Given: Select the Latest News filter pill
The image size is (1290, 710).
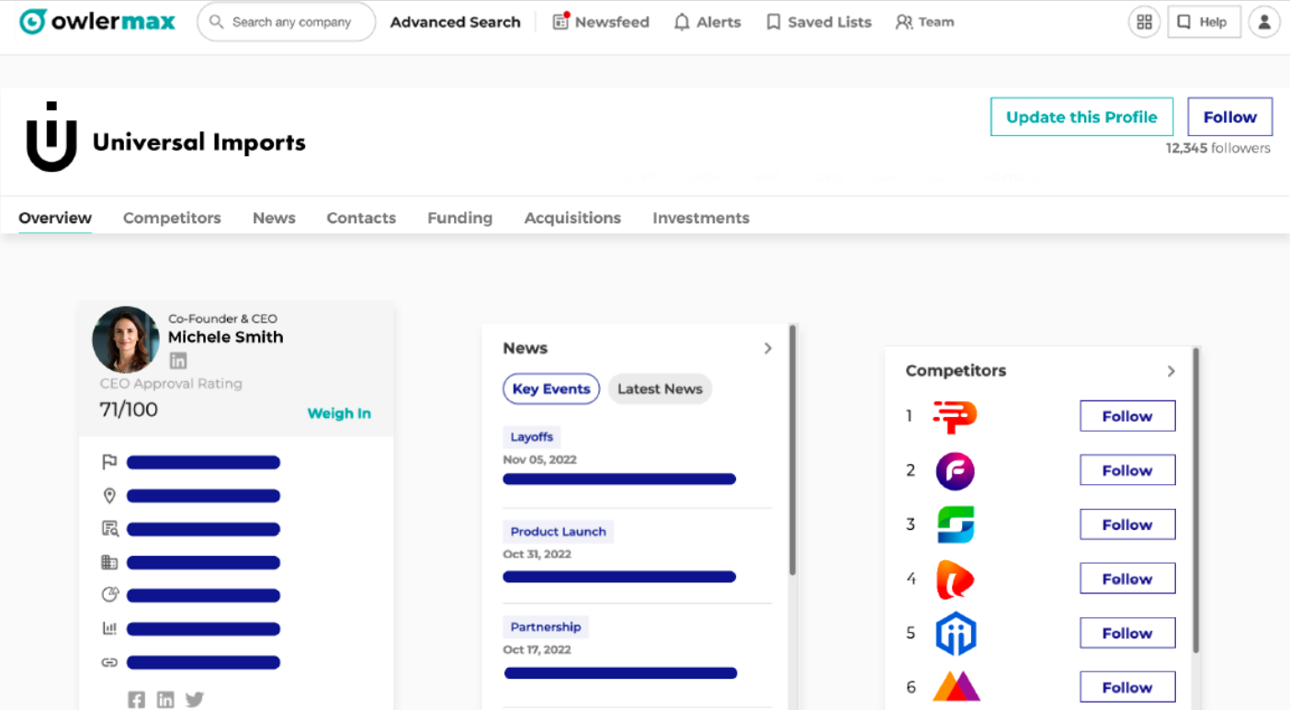Looking at the screenshot, I should point(660,389).
